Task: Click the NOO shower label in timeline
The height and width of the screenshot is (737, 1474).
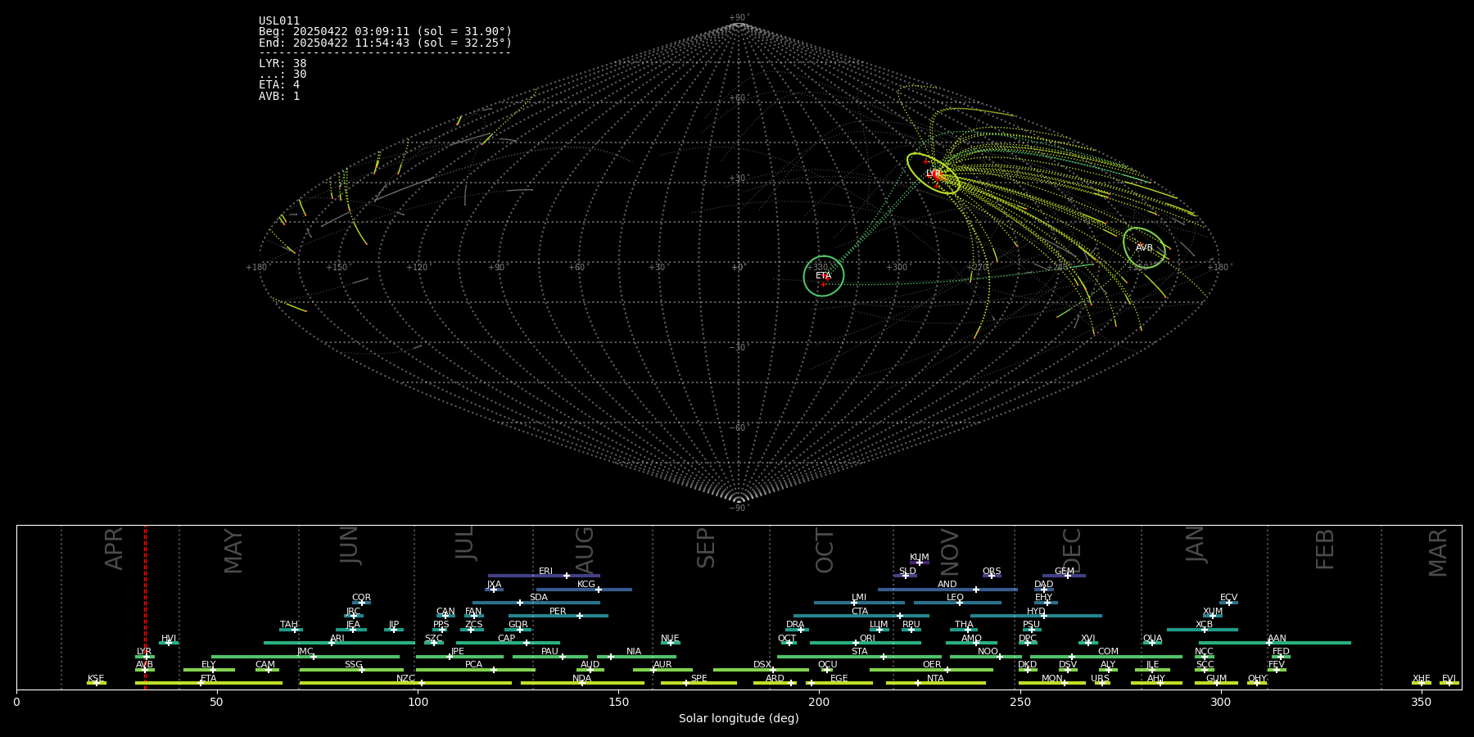Action: point(988,652)
